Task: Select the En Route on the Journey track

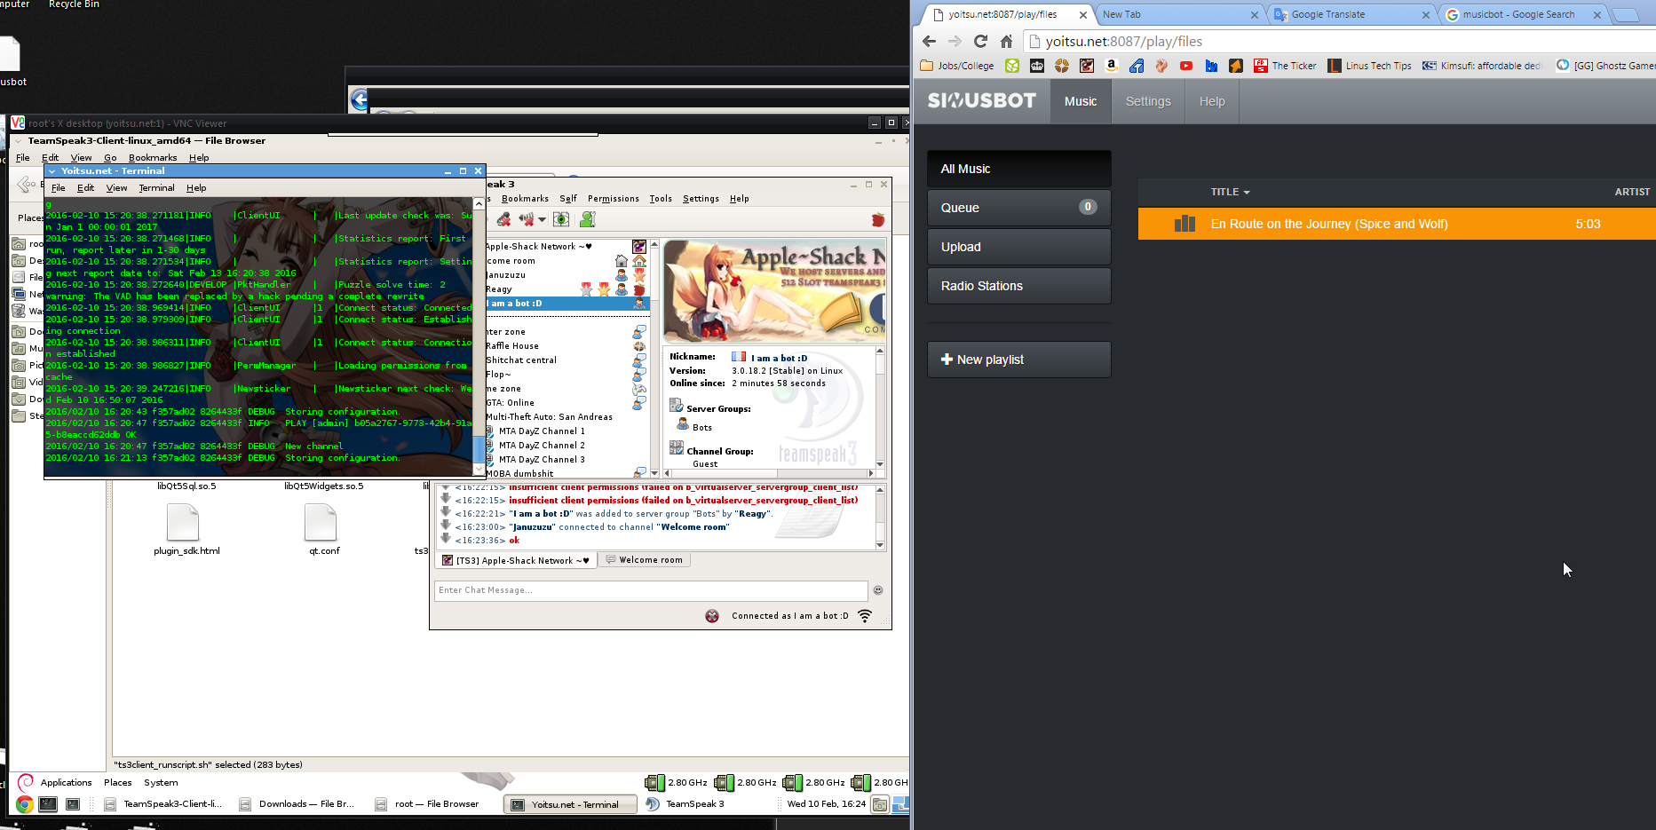Action: 1397,224
